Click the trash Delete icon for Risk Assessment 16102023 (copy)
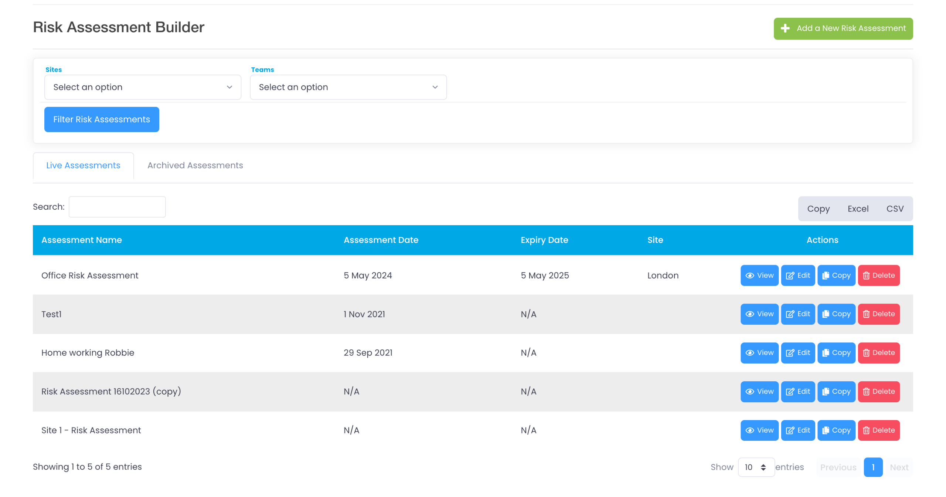Image resolution: width=946 pixels, height=497 pixels. 866,392
